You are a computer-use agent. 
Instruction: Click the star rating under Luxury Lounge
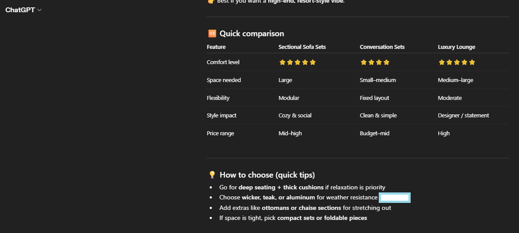[457, 62]
